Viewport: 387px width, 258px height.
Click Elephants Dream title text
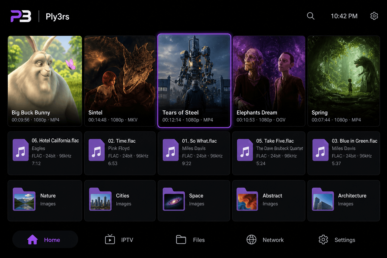point(257,113)
